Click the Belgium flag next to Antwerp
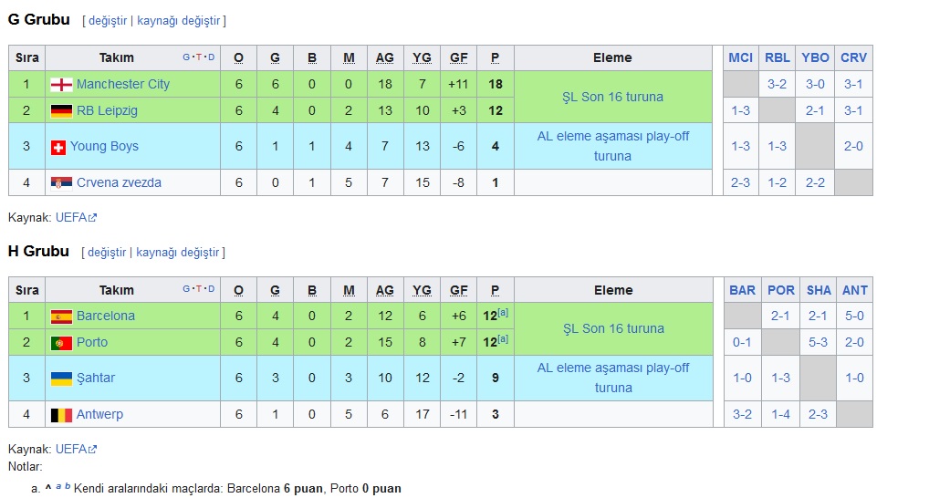 pos(61,415)
